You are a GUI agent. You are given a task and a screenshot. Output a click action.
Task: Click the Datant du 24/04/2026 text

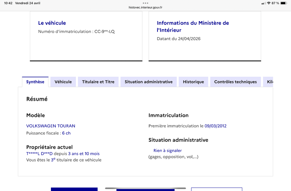click(179, 39)
